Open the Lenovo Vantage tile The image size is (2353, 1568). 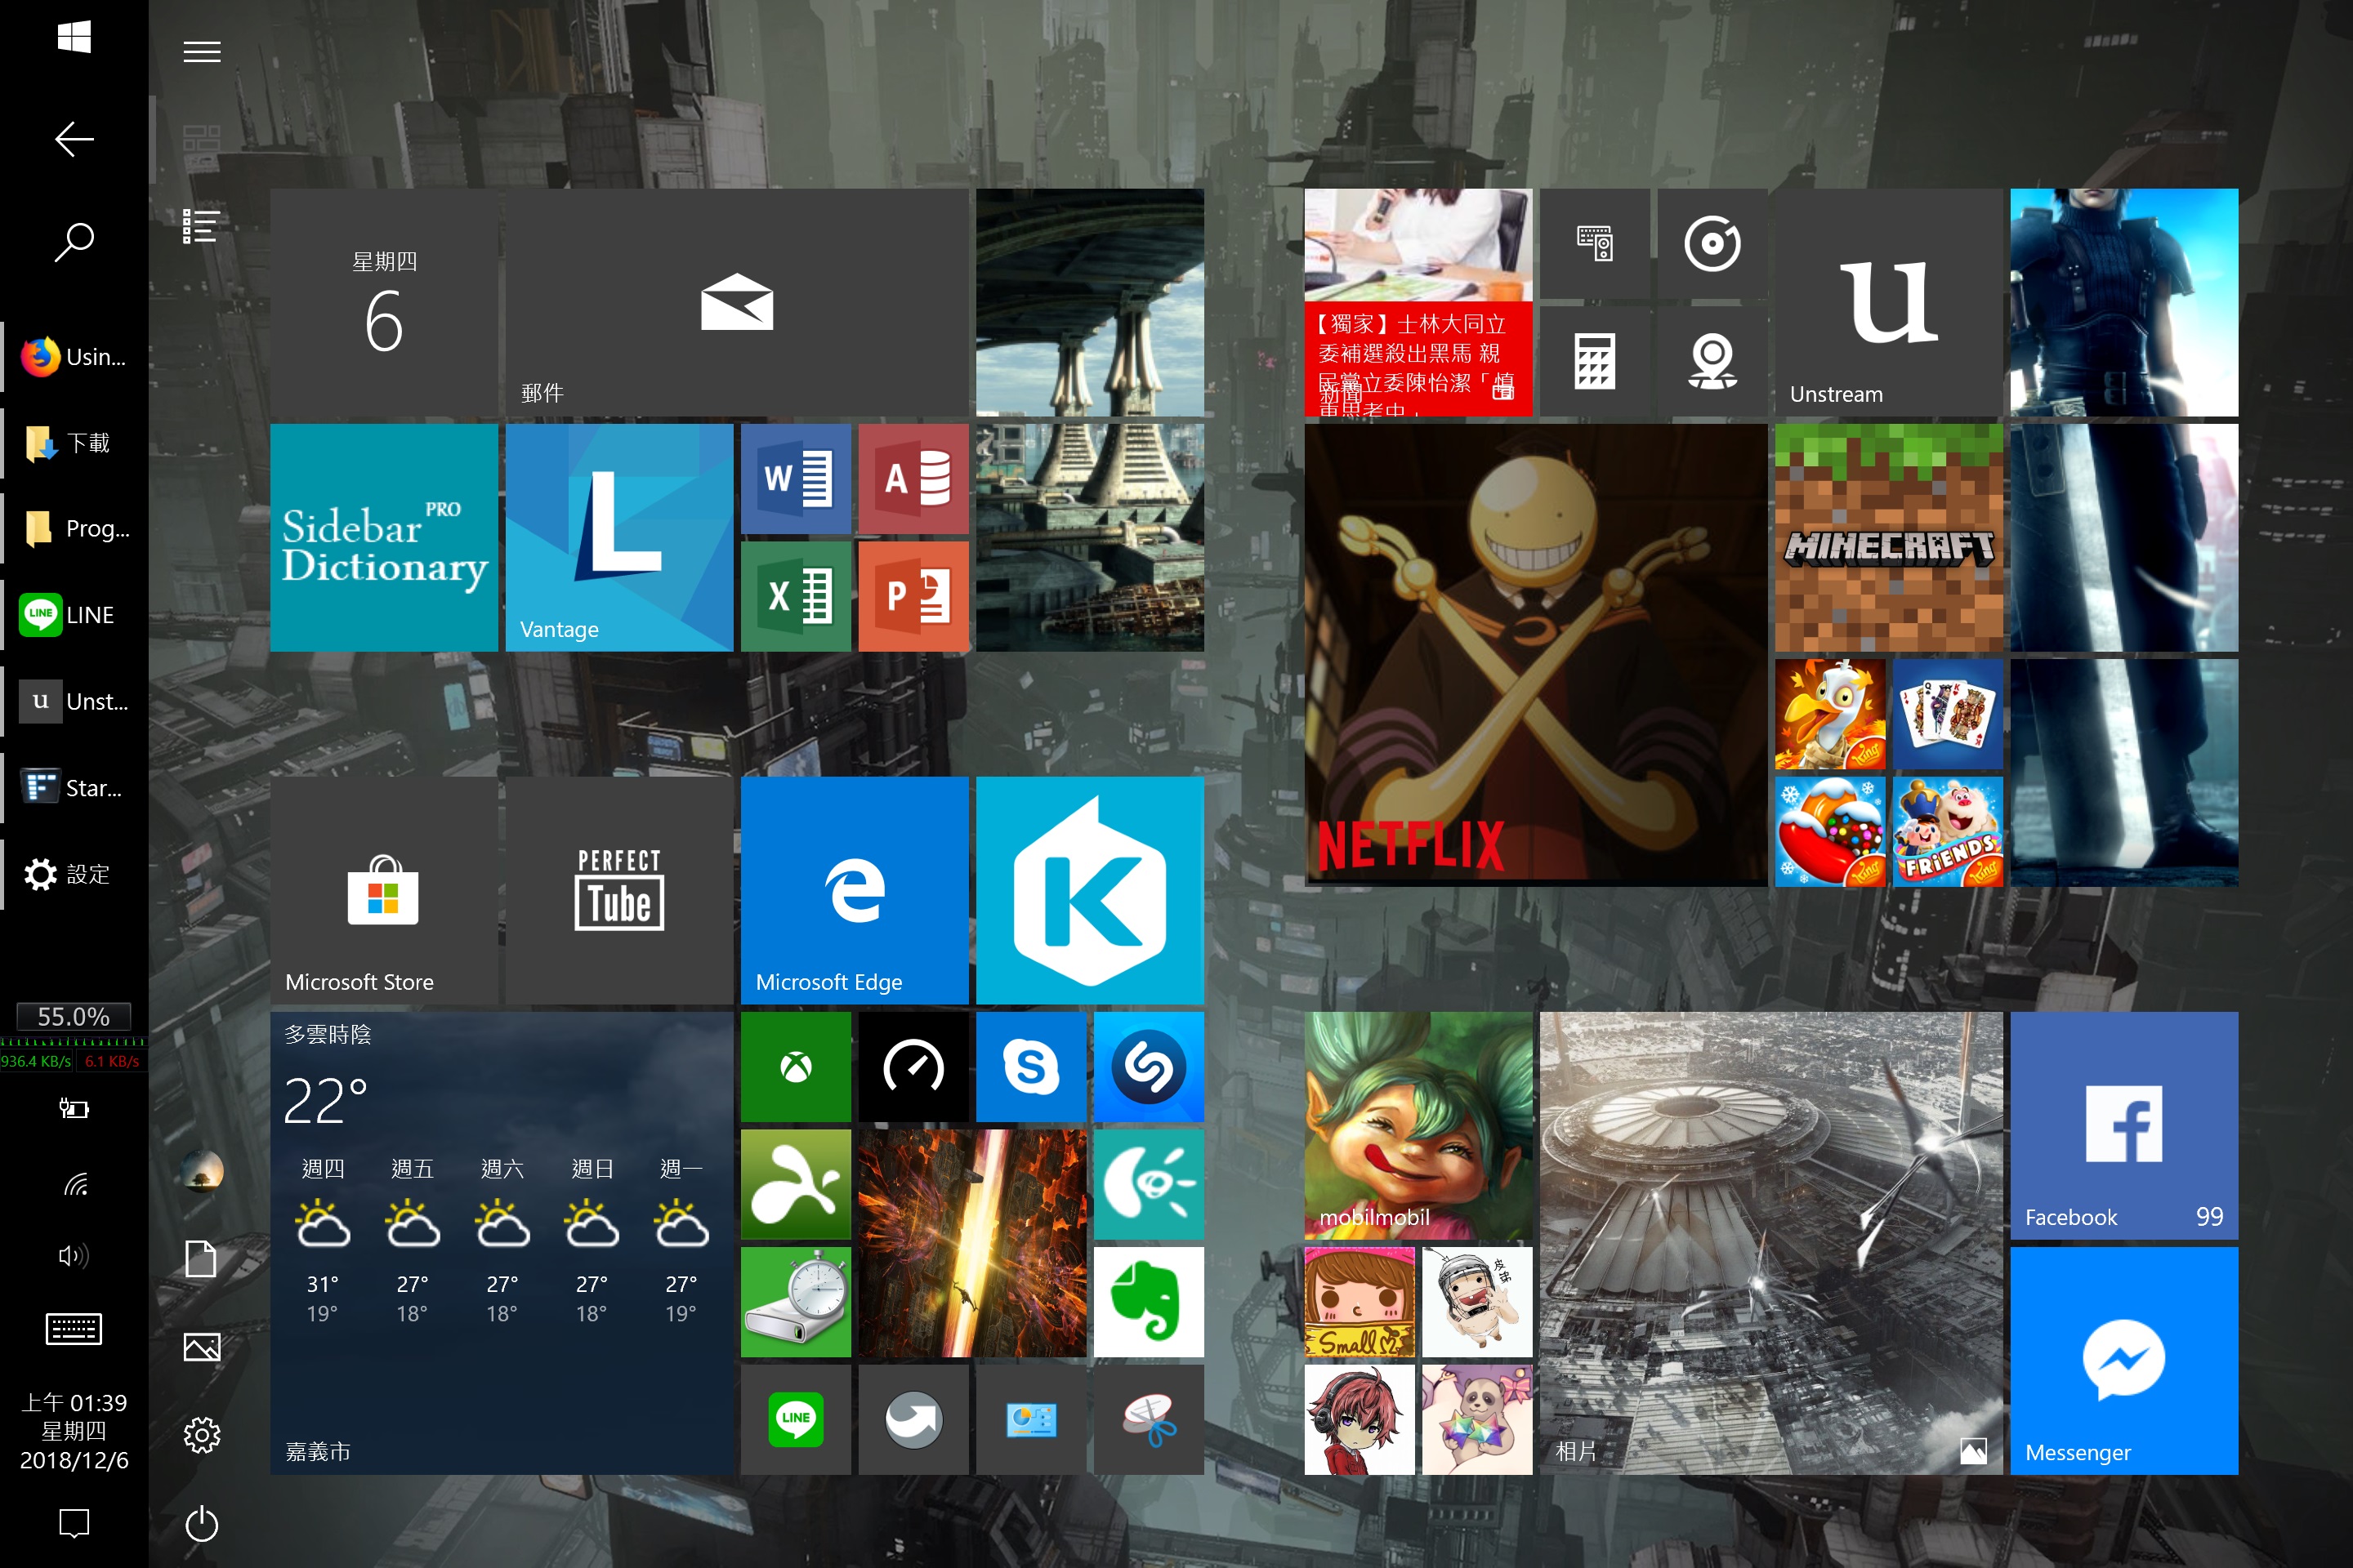619,538
